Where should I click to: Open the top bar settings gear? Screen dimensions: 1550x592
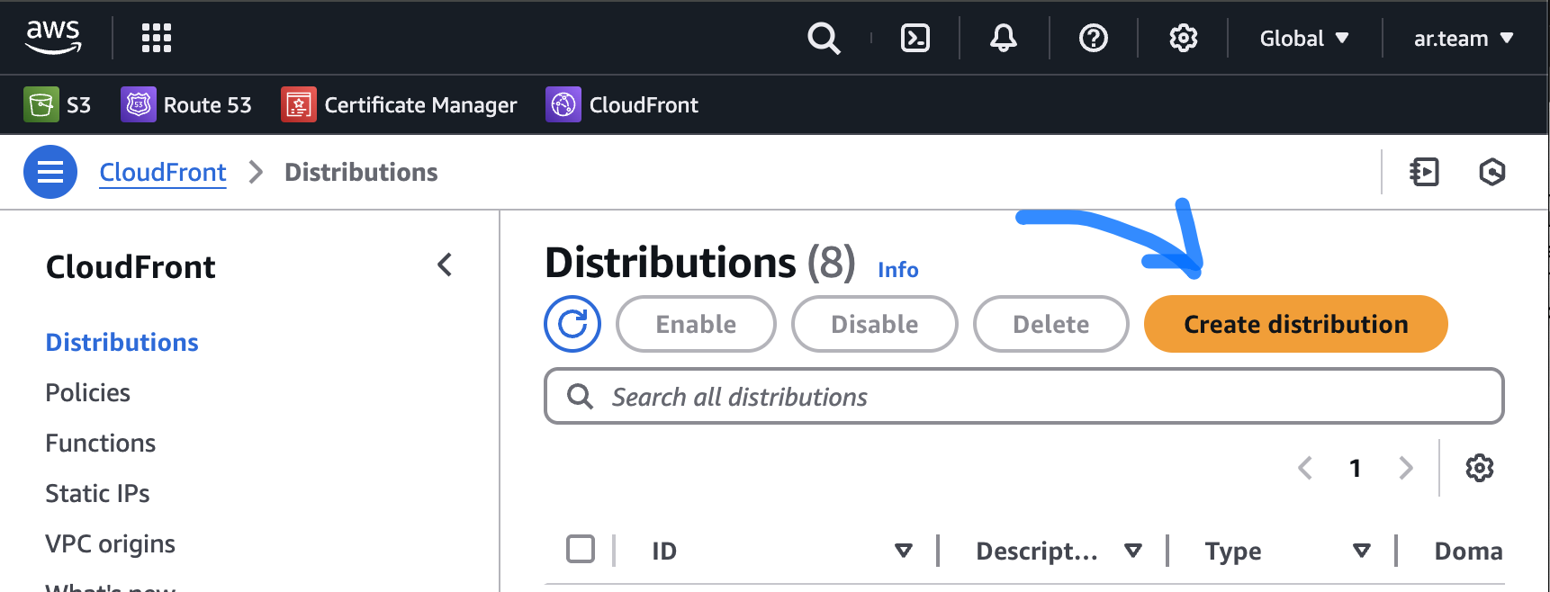(1183, 38)
